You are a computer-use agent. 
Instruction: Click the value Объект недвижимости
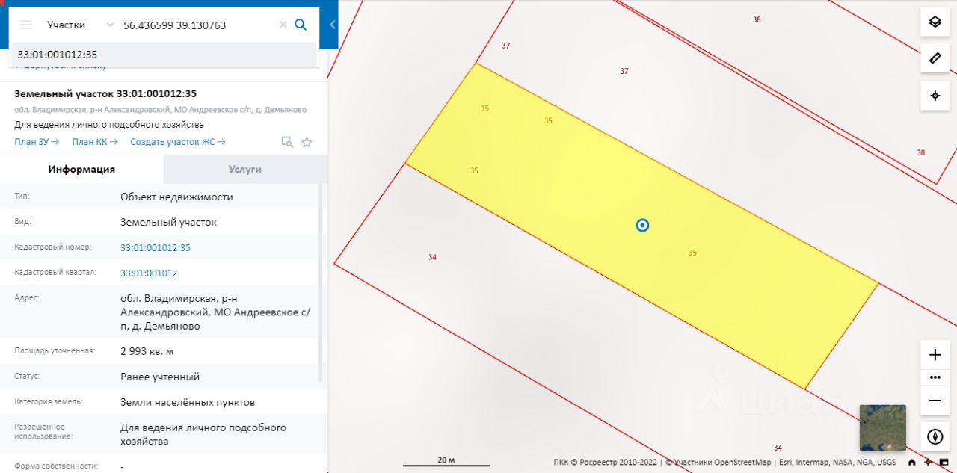pos(176,197)
